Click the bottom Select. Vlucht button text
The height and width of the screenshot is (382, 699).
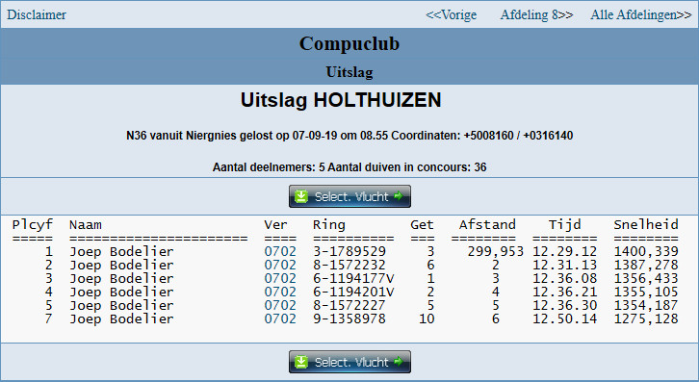click(x=351, y=362)
